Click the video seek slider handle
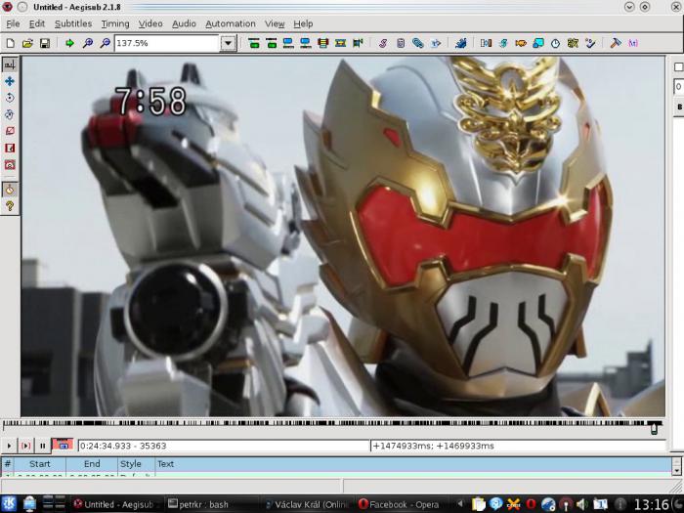The height and width of the screenshot is (513, 684). [654, 428]
